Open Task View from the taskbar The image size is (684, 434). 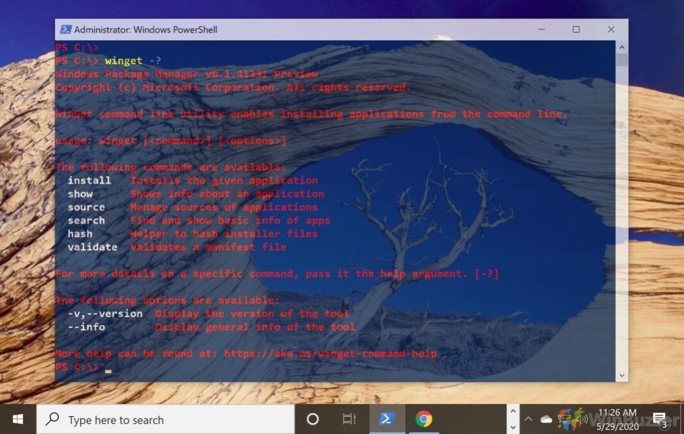[x=349, y=419]
